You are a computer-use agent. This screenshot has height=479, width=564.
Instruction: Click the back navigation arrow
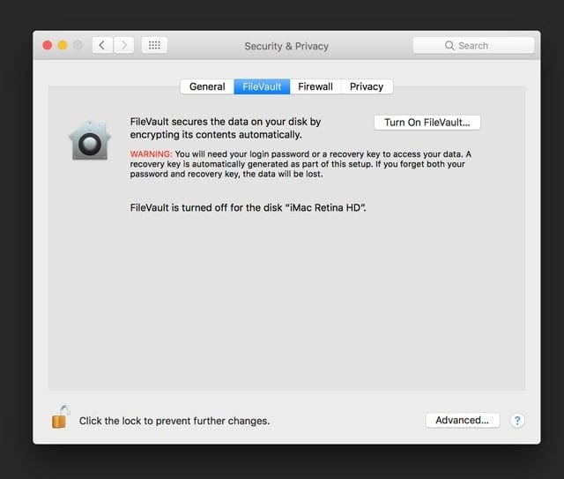[x=102, y=45]
